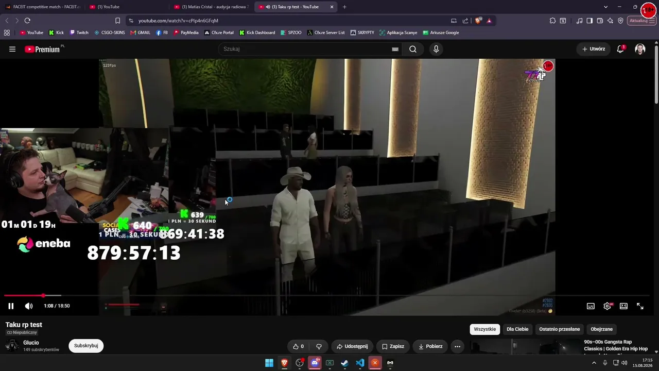Switch to FACEIT competitive match tab
This screenshot has width=659, height=371.
click(x=42, y=7)
